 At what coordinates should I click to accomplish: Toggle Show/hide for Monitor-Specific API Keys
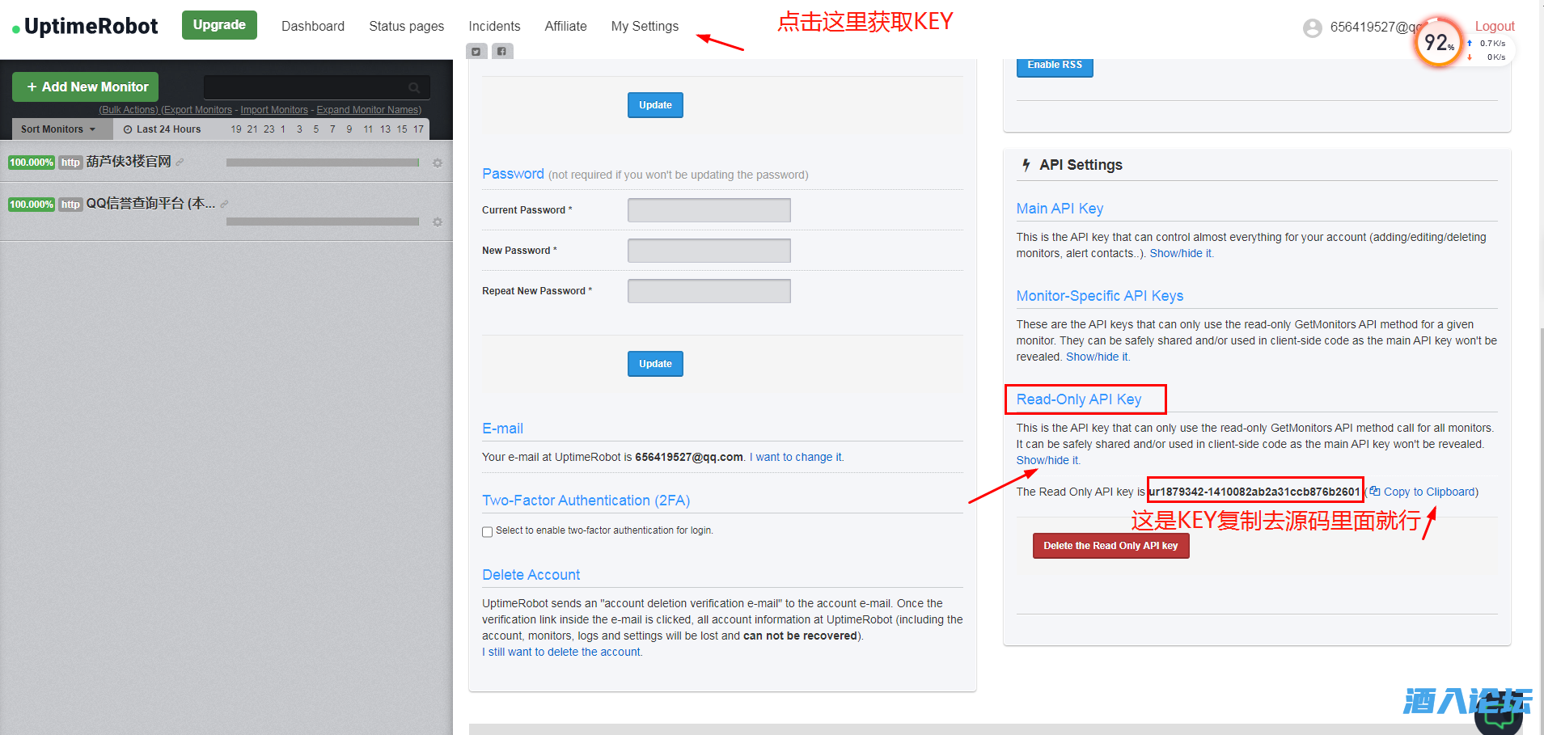[1097, 357]
